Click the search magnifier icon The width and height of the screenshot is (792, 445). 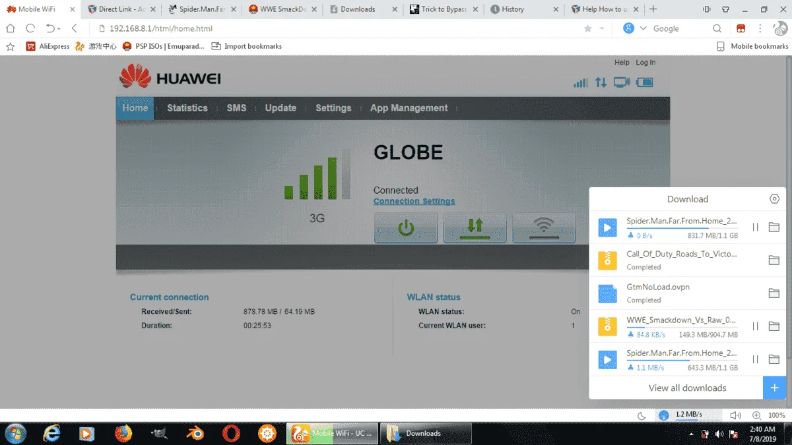(717, 28)
